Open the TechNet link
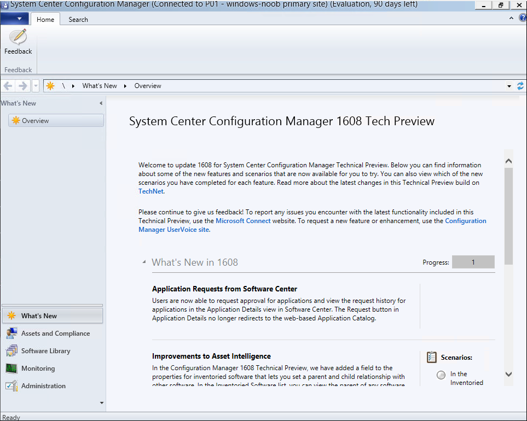This screenshot has height=421, width=527. [151, 191]
